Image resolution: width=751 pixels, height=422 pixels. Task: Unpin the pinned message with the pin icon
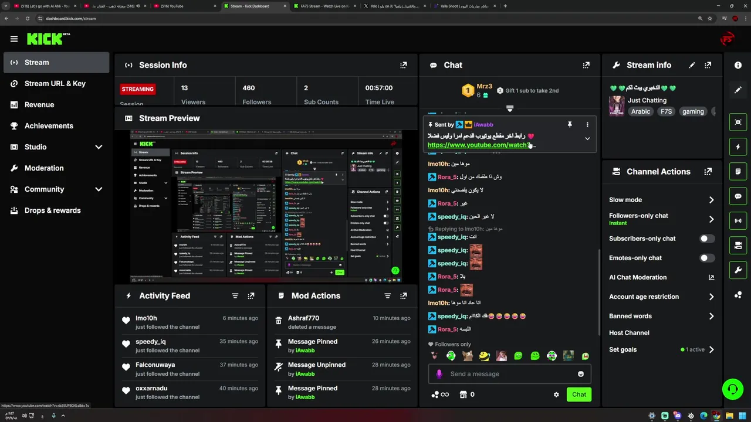click(x=569, y=124)
